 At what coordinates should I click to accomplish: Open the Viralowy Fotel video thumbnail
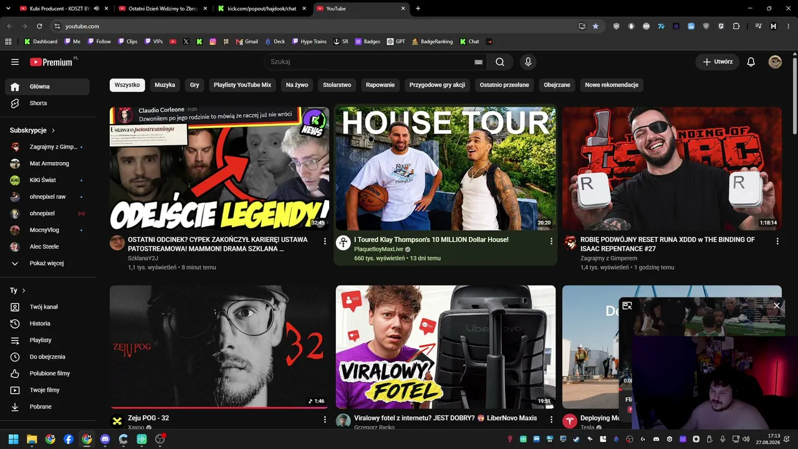coord(446,347)
